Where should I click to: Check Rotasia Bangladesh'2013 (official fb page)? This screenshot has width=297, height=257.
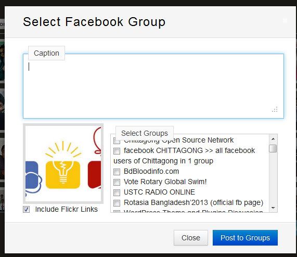pyautogui.click(x=117, y=203)
